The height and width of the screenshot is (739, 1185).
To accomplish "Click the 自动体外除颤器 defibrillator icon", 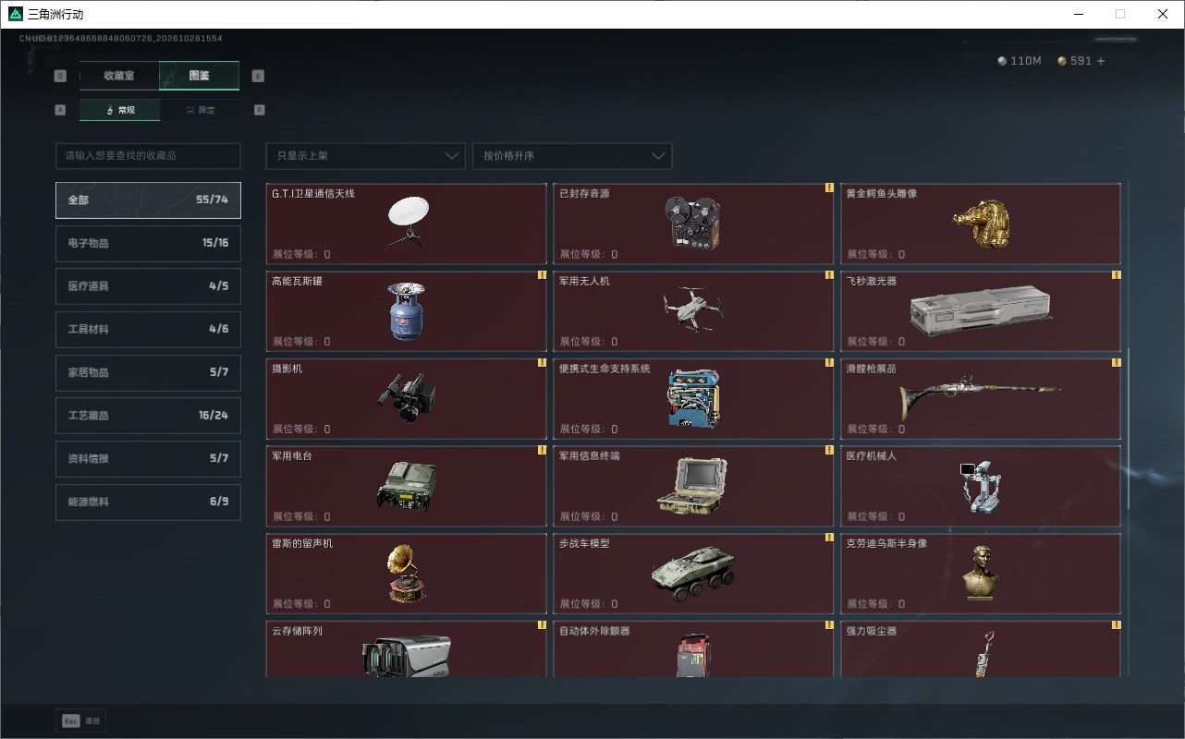I will point(692,655).
